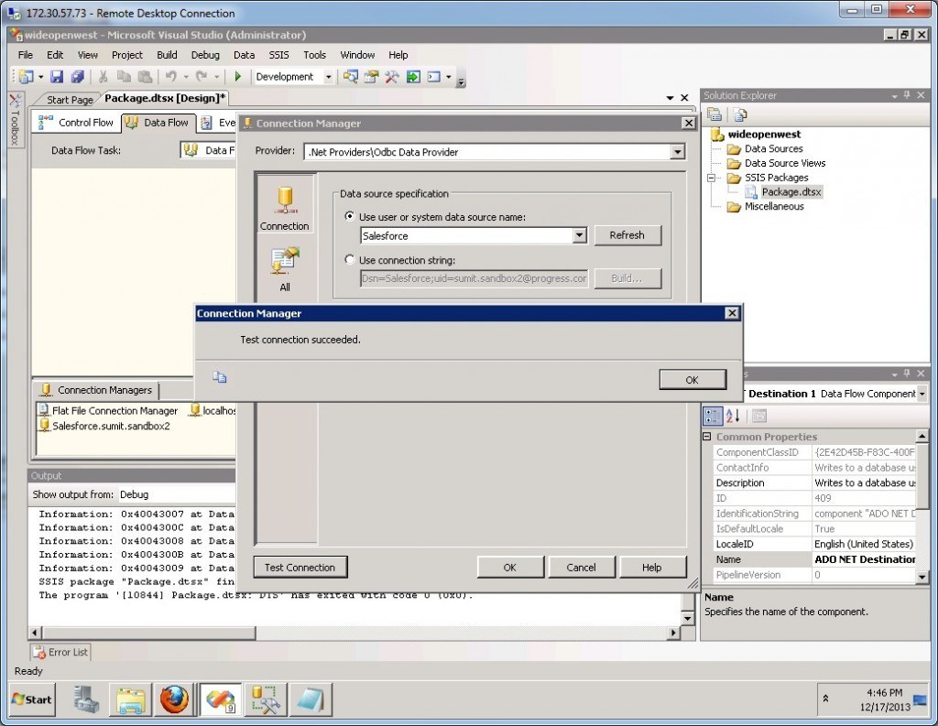The image size is (938, 726).
Task: Open the Provider dropdown in Connection Manager
Action: [x=677, y=152]
